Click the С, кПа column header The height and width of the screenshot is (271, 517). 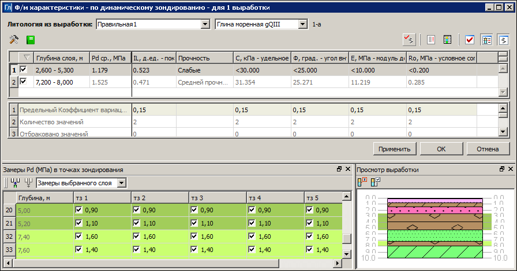tap(262, 58)
